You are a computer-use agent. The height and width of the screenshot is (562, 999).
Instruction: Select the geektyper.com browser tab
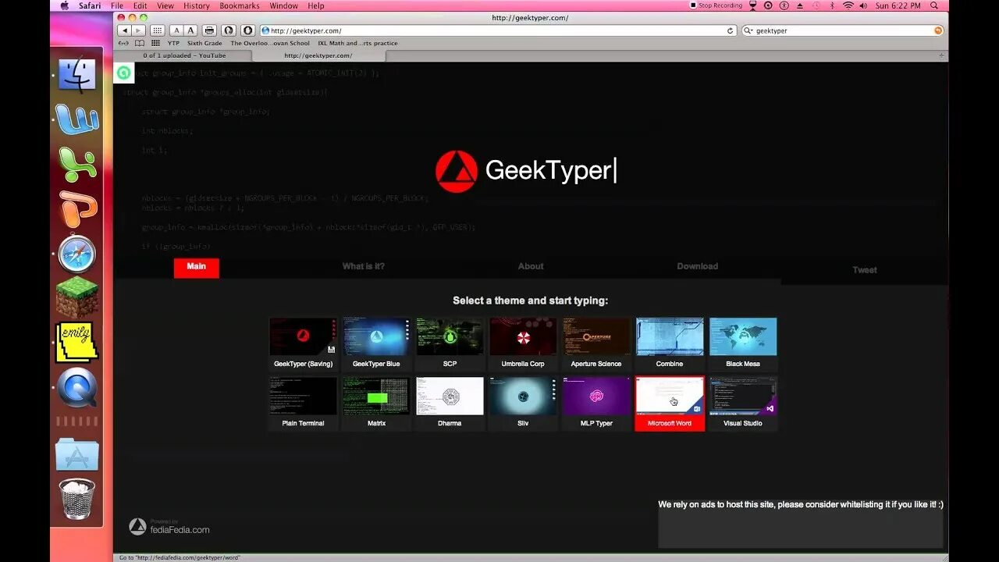[x=318, y=55]
